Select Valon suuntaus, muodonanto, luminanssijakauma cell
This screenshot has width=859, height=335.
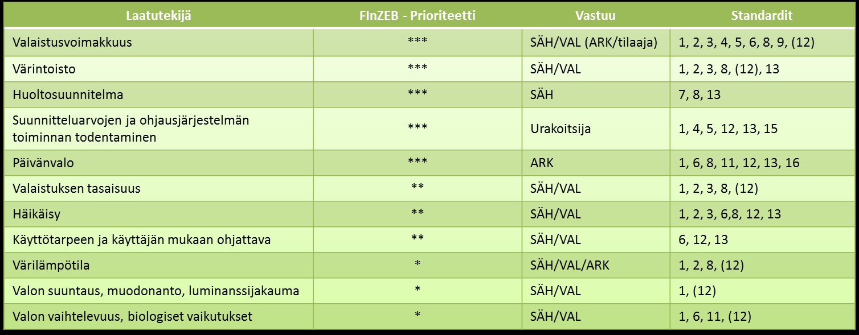coord(158,291)
